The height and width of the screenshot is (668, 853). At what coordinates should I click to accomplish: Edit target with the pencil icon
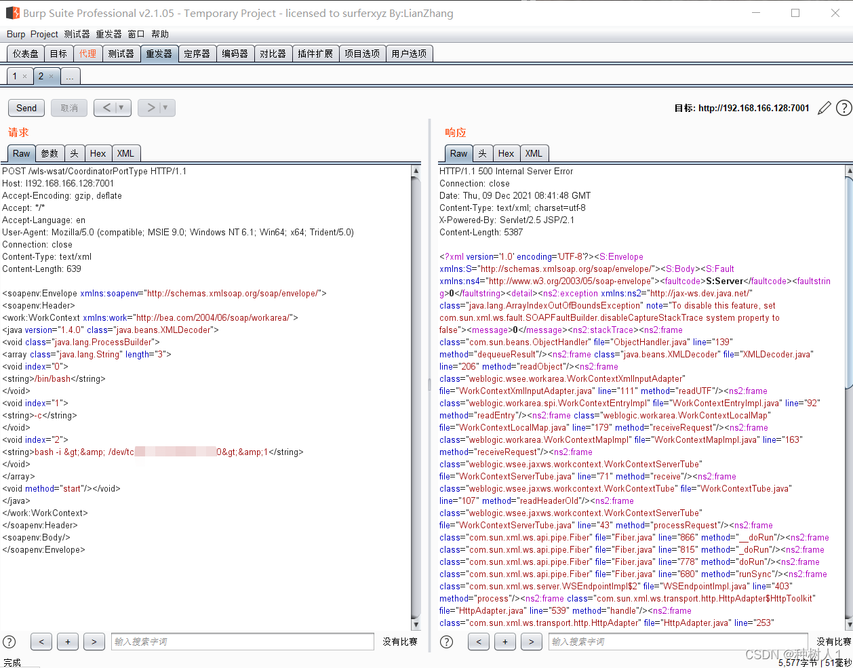824,108
